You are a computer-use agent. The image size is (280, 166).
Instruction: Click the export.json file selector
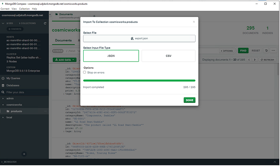point(139,38)
